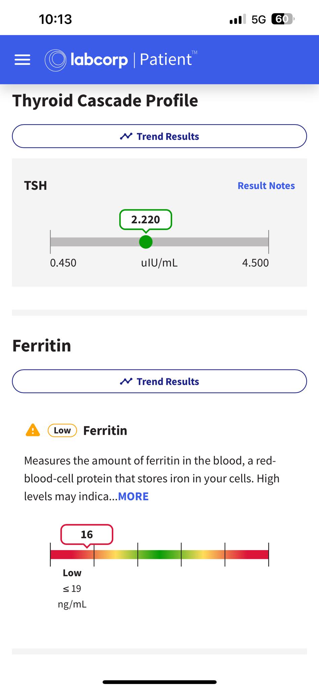Tap the green middle of ferritin color bar
Image resolution: width=319 pixels, height=690 pixels.
[x=159, y=554]
